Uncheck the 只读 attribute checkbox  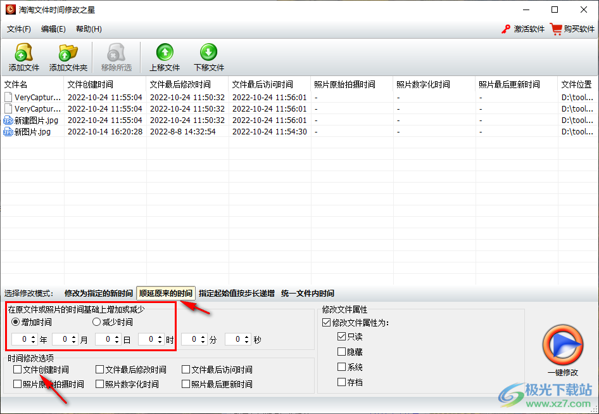coord(341,336)
